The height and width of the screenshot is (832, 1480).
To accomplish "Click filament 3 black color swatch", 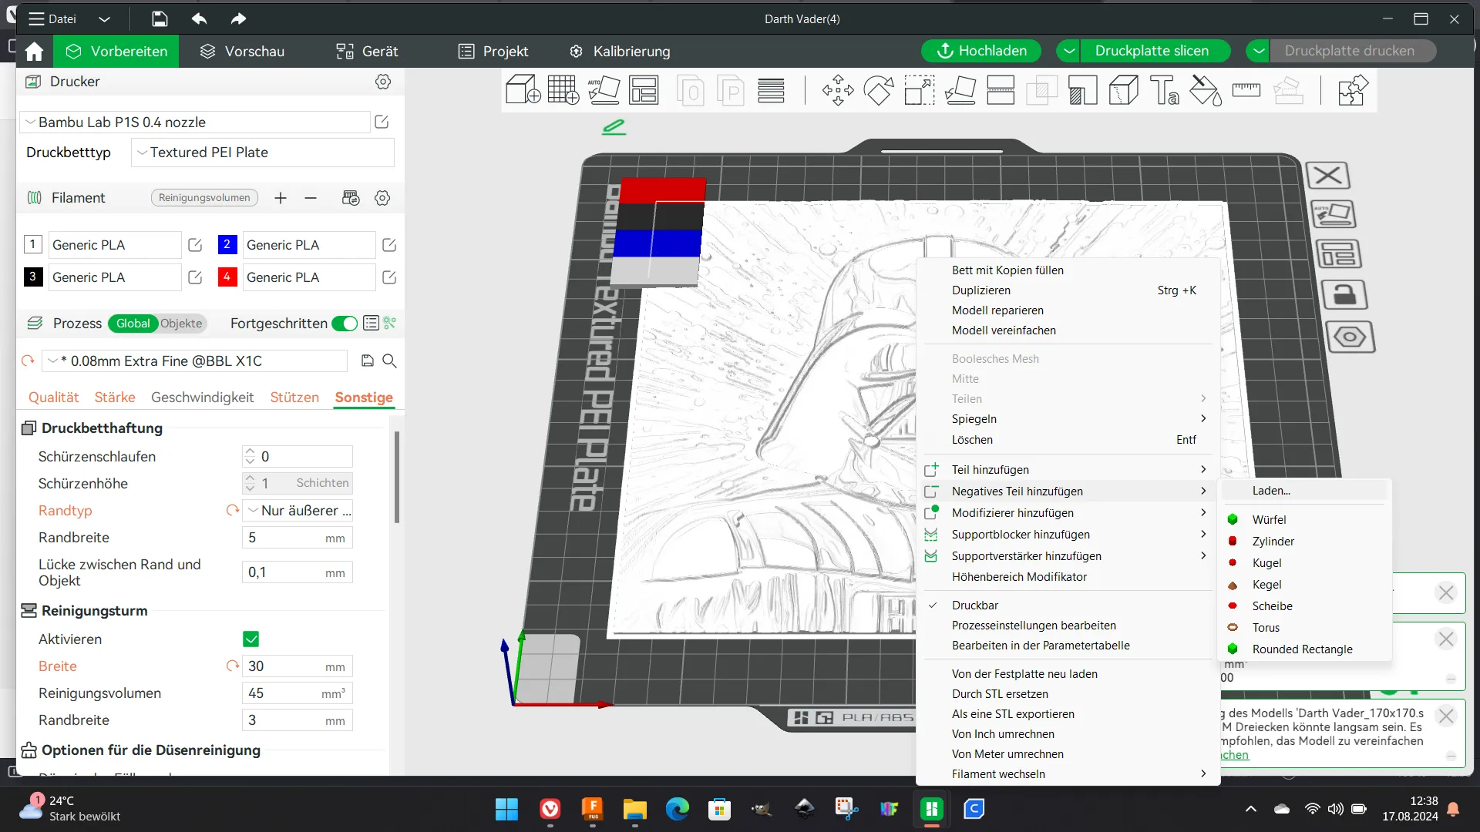I will click(32, 277).
